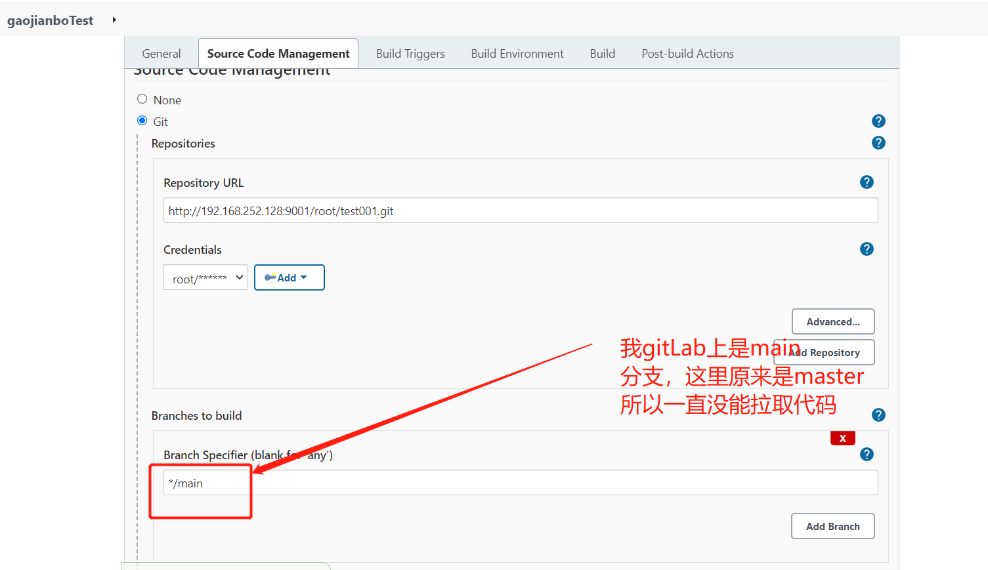
Task: Select the None source code management option
Action: [142, 98]
